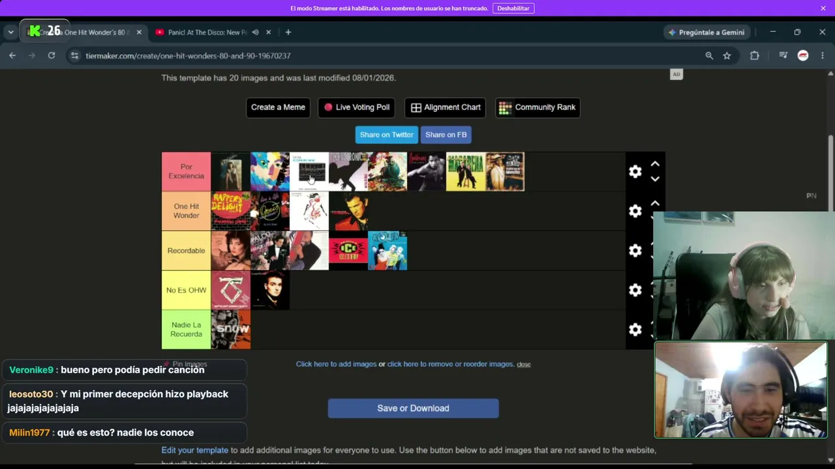
Task: Select Twisted Sister logo album cover
Action: pyautogui.click(x=231, y=290)
